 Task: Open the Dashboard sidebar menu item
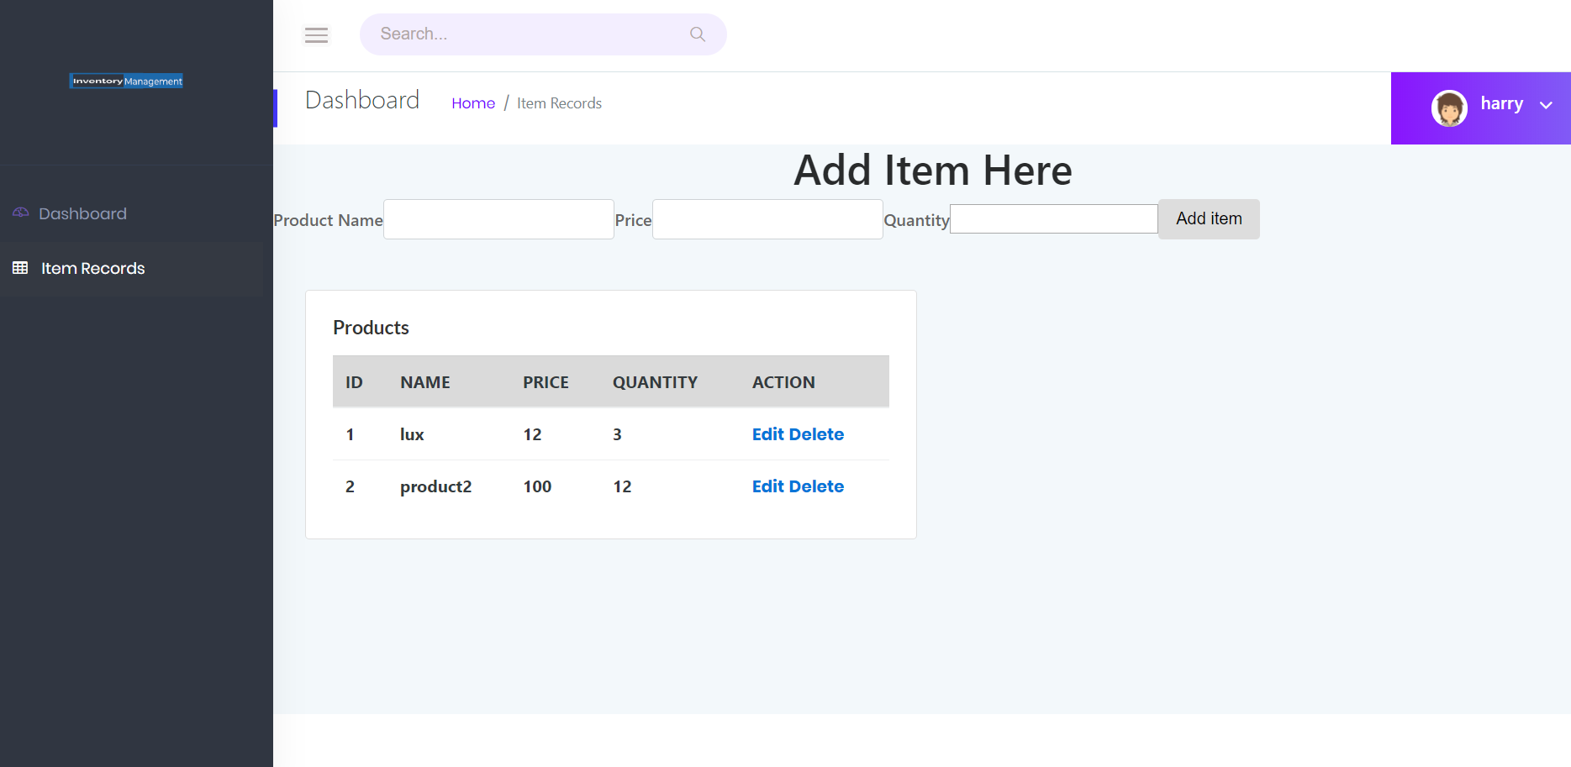[82, 214]
